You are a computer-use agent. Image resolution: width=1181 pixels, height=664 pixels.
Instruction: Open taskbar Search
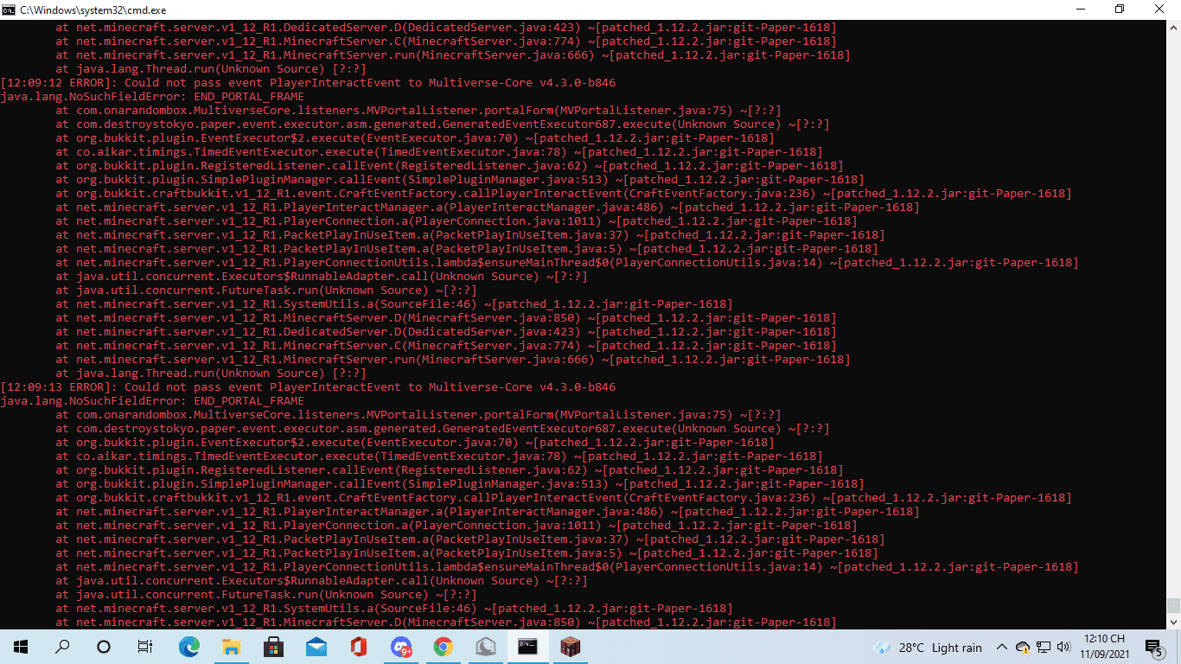(x=62, y=647)
